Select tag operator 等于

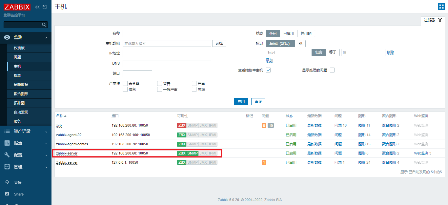(x=333, y=52)
